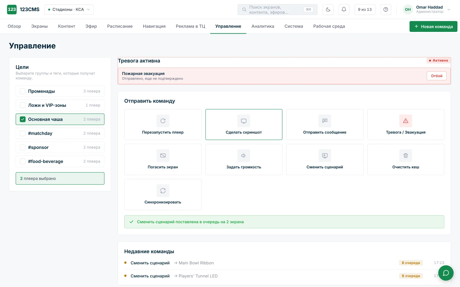Switch to the Экраны tab

coord(39,26)
